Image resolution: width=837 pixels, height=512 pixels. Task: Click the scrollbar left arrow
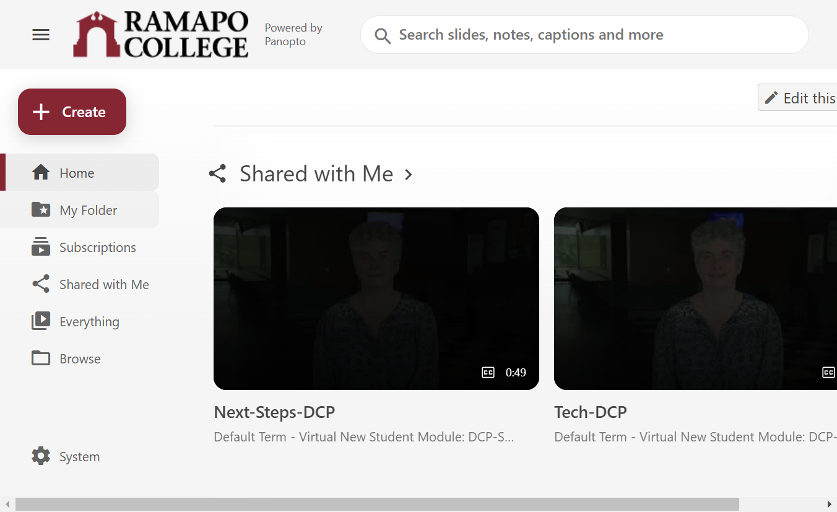7,505
